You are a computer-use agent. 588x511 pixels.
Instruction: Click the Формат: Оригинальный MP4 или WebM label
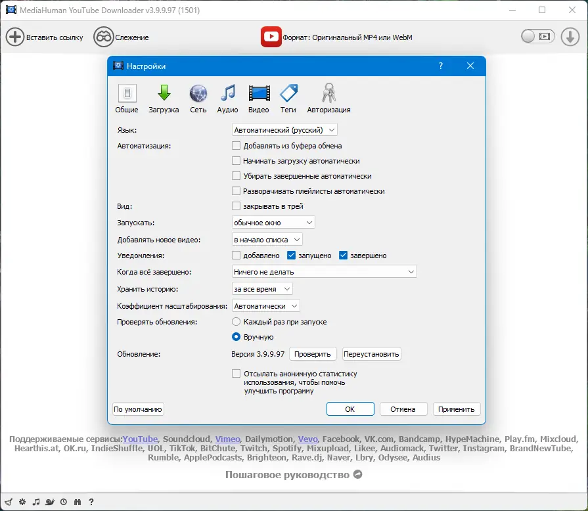coord(348,37)
